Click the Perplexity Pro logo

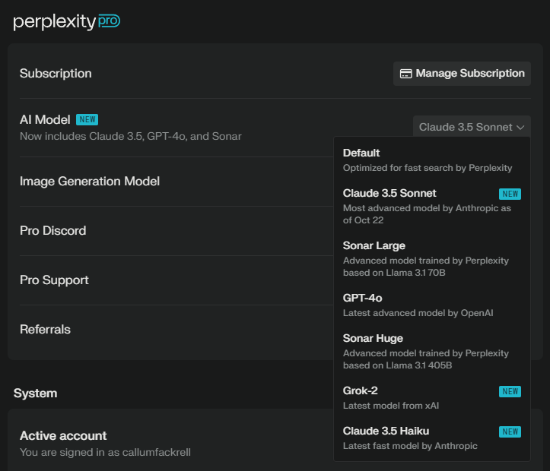click(67, 22)
